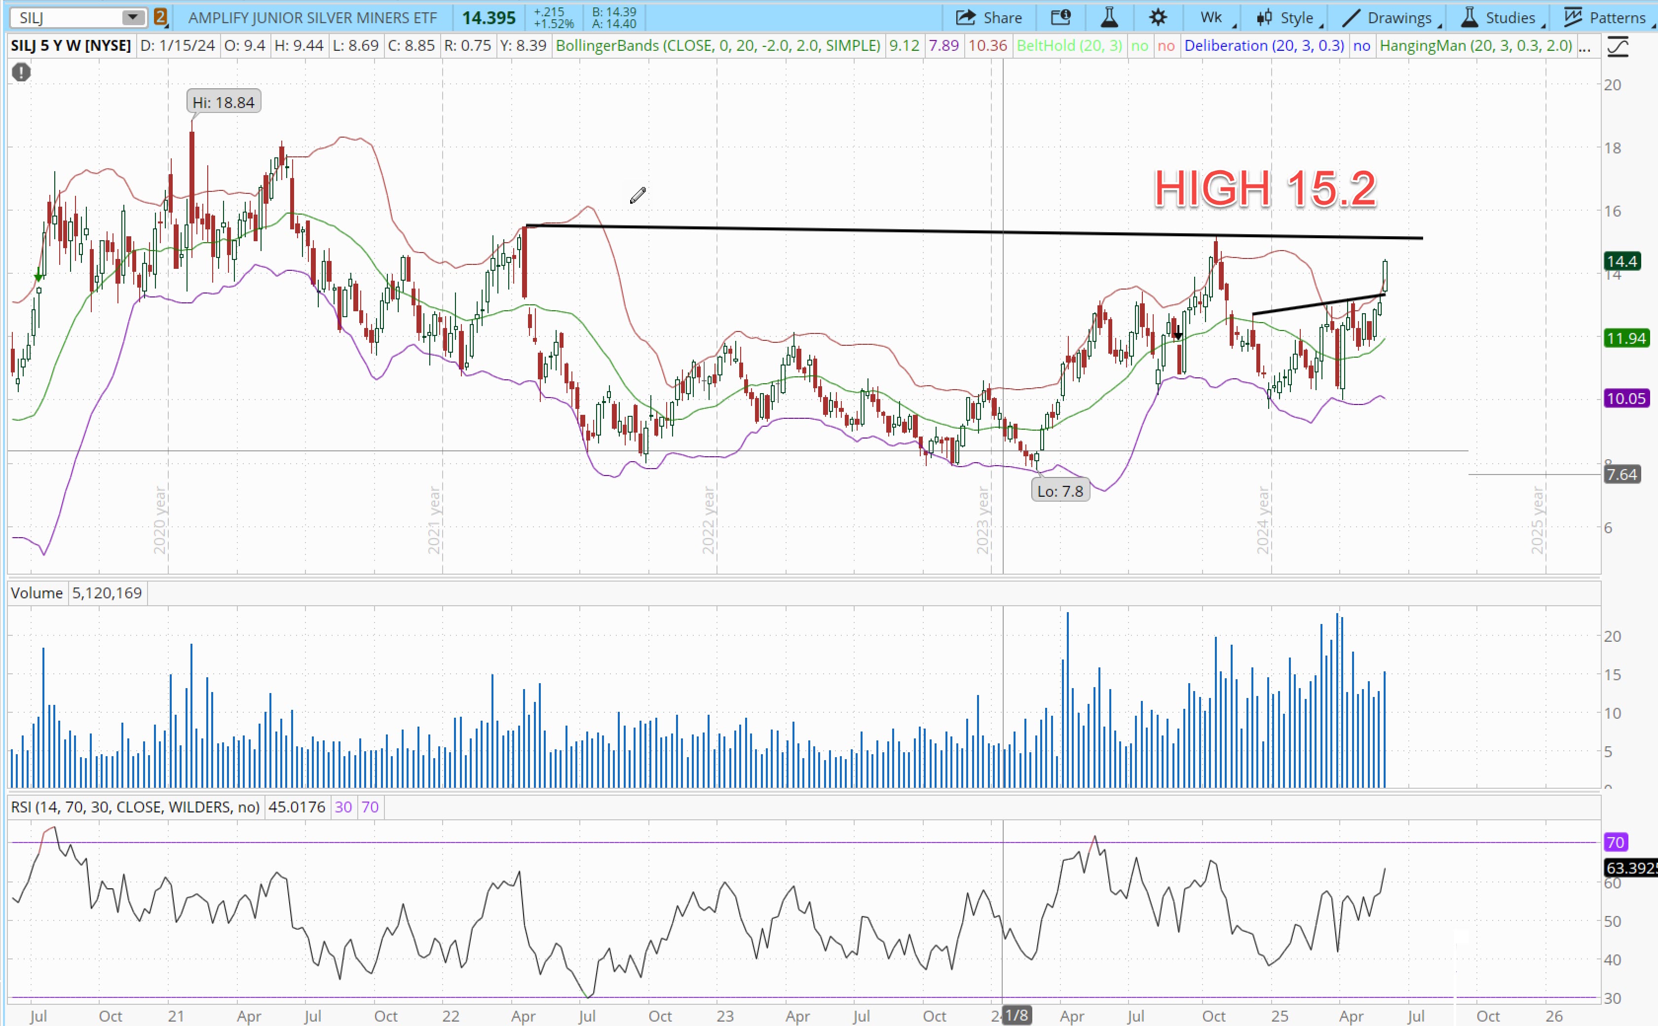Click the Share chart button
This screenshot has height=1026, width=1658.
coord(989,18)
